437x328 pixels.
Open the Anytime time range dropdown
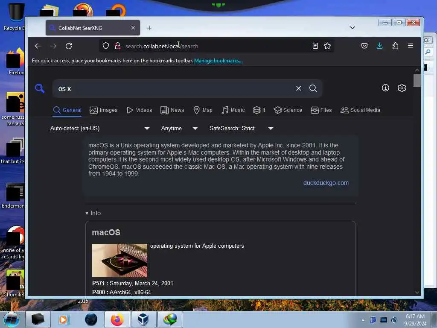pos(180,128)
